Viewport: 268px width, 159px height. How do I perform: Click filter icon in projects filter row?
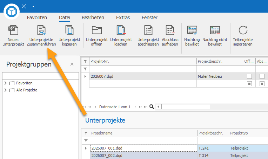[85, 69]
